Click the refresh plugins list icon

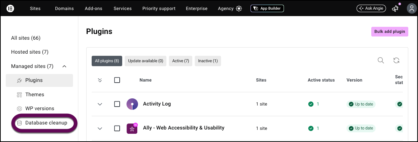pos(396,60)
